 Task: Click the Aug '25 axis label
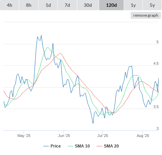tap(143, 136)
